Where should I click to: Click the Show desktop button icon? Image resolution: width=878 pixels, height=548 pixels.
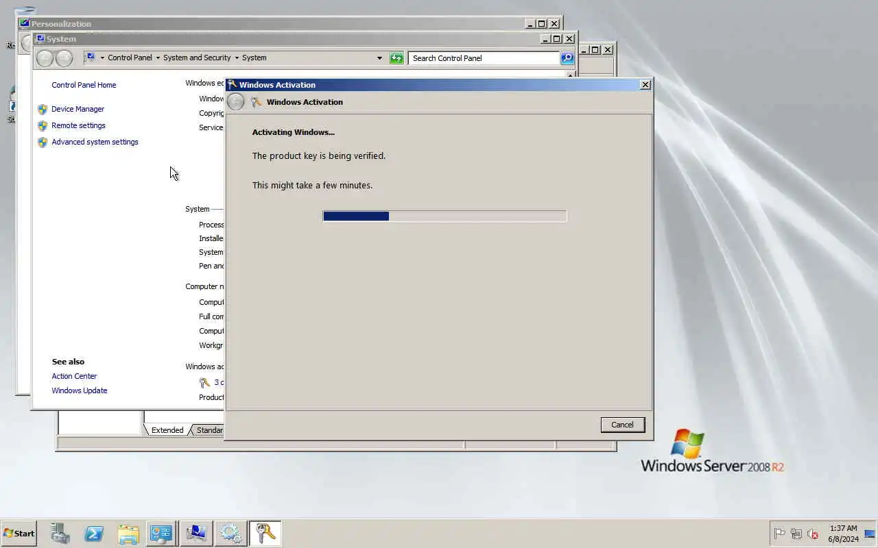click(870, 534)
